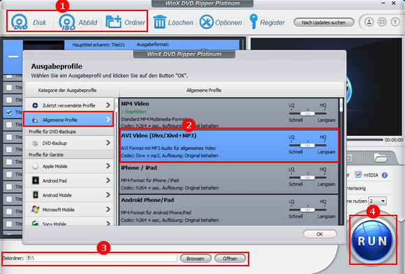This screenshot has width=405, height=274.
Task: Click the download icon in top toolbar
Action: click(369, 22)
